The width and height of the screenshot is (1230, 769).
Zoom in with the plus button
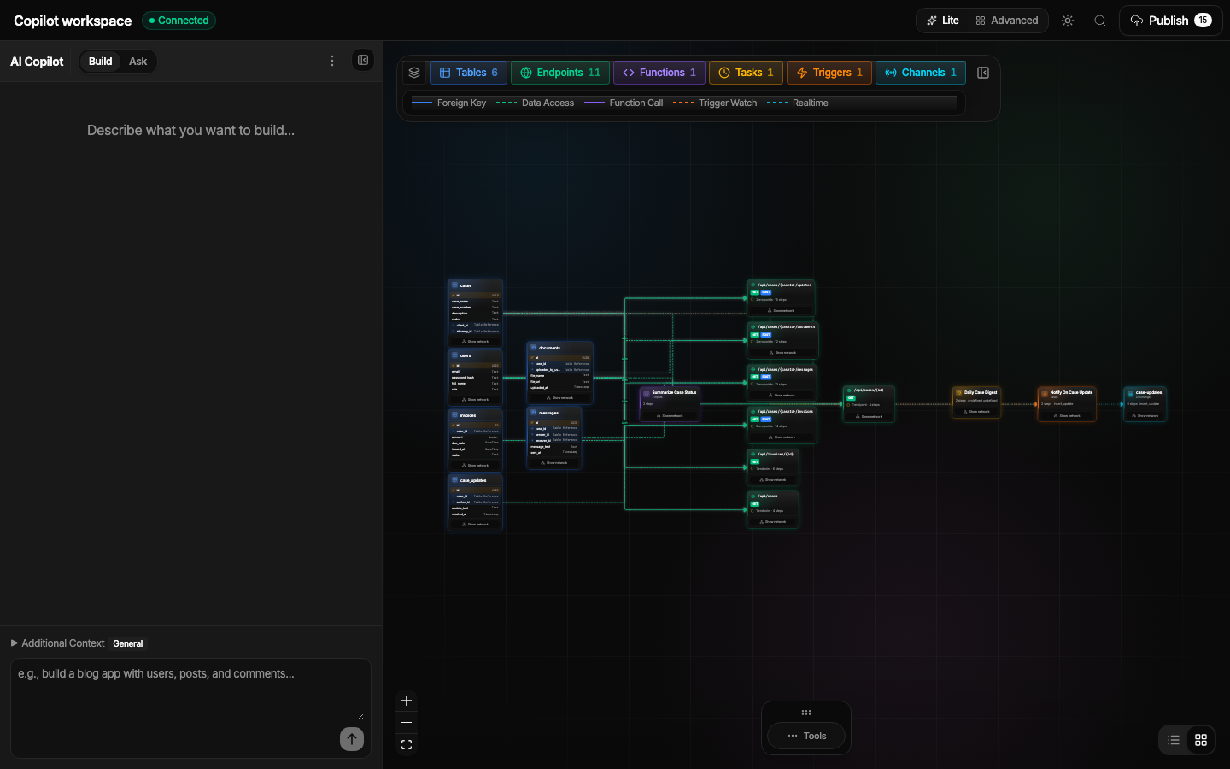[x=407, y=701]
